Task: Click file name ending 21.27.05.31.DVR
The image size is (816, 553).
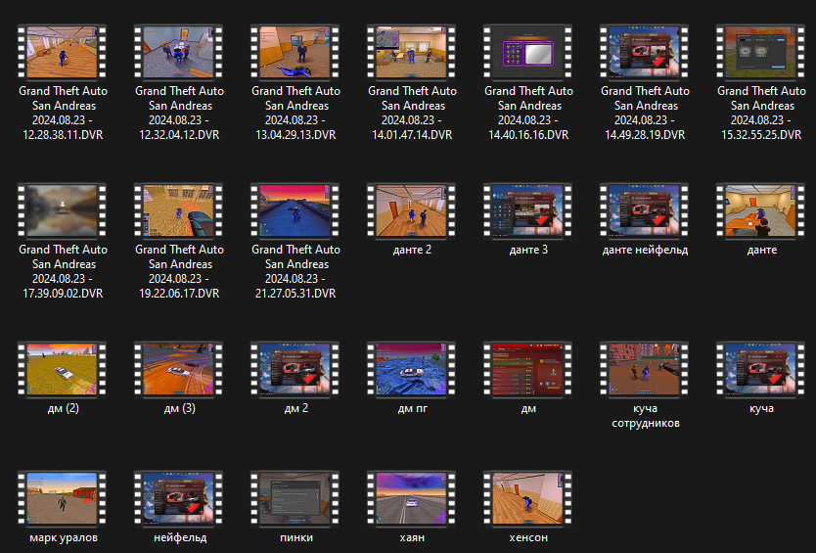Action: pyautogui.click(x=296, y=272)
